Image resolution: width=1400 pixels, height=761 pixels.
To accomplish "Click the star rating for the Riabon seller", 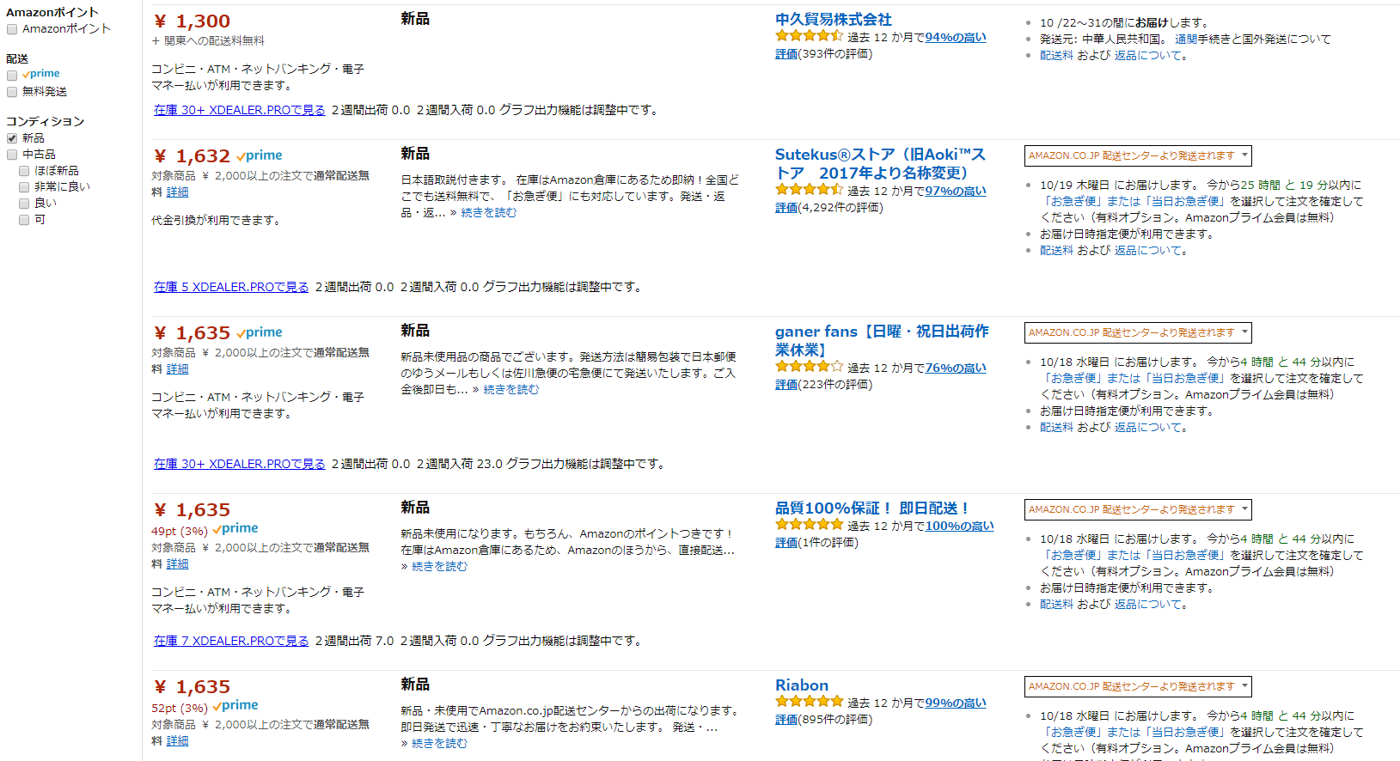I will (x=809, y=702).
